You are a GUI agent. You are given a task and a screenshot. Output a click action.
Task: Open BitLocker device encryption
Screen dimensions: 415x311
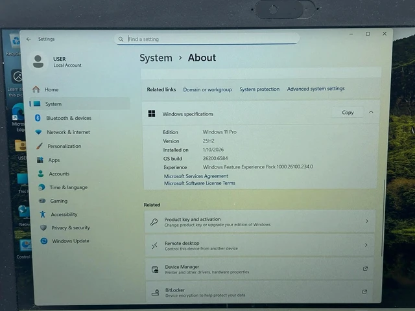259,292
